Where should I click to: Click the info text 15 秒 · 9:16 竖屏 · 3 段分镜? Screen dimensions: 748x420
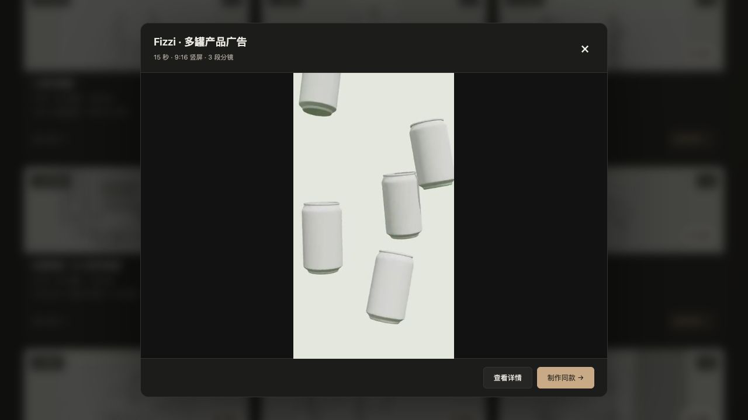click(x=193, y=57)
